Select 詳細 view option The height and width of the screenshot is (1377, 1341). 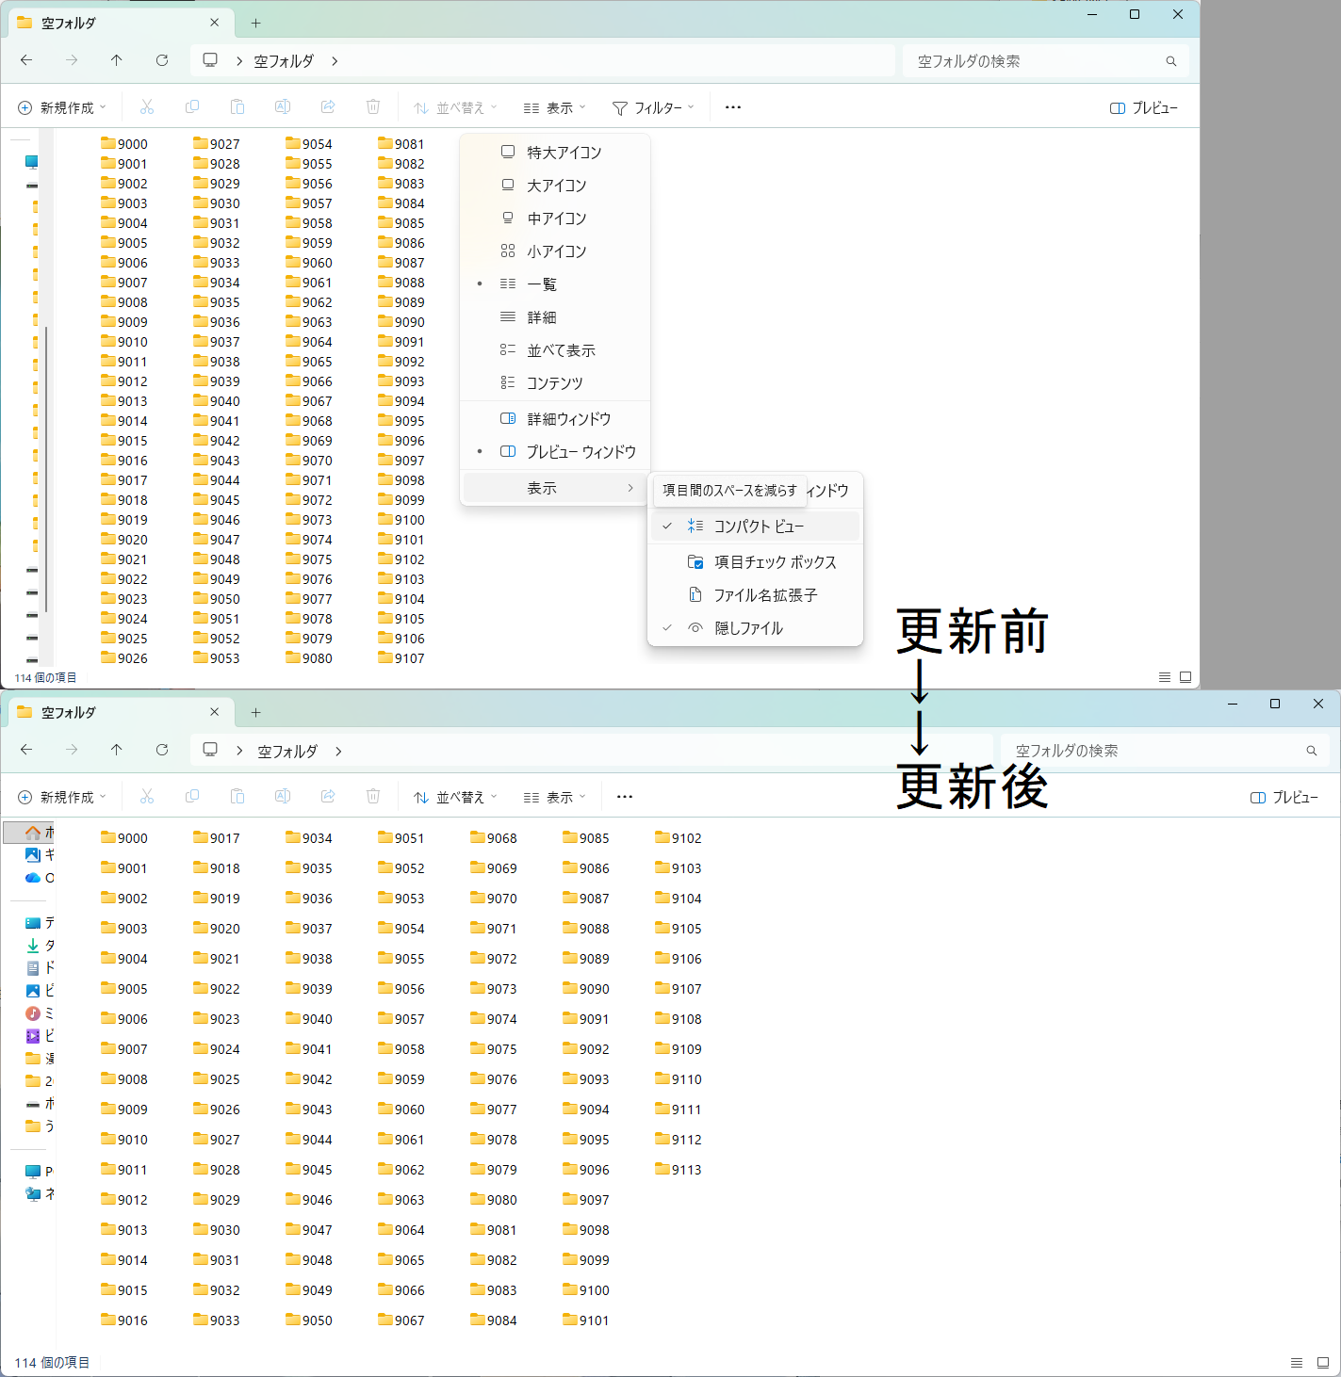point(555,317)
